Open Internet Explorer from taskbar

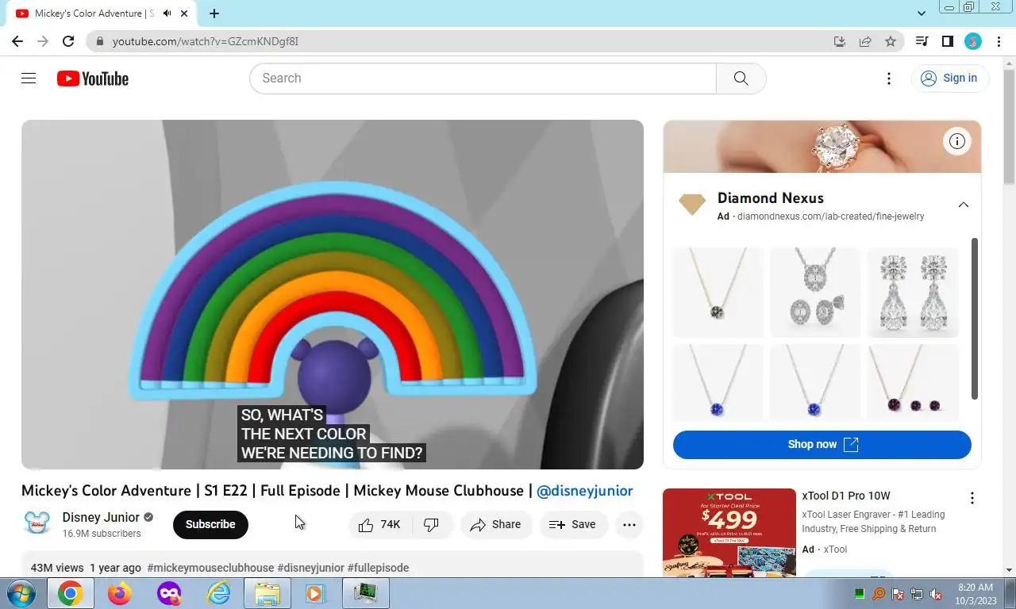[217, 593]
